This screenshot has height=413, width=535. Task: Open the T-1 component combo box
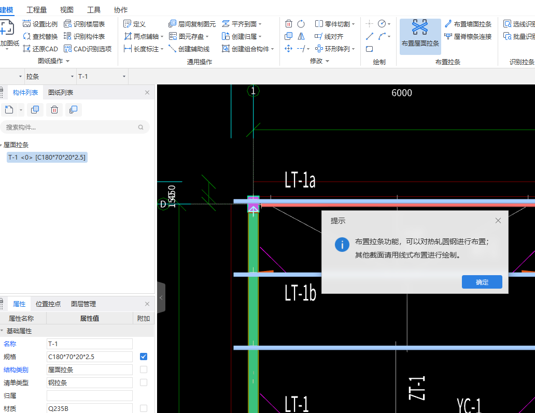pyautogui.click(x=102, y=76)
